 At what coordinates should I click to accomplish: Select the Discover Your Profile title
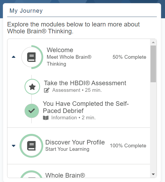(75, 142)
